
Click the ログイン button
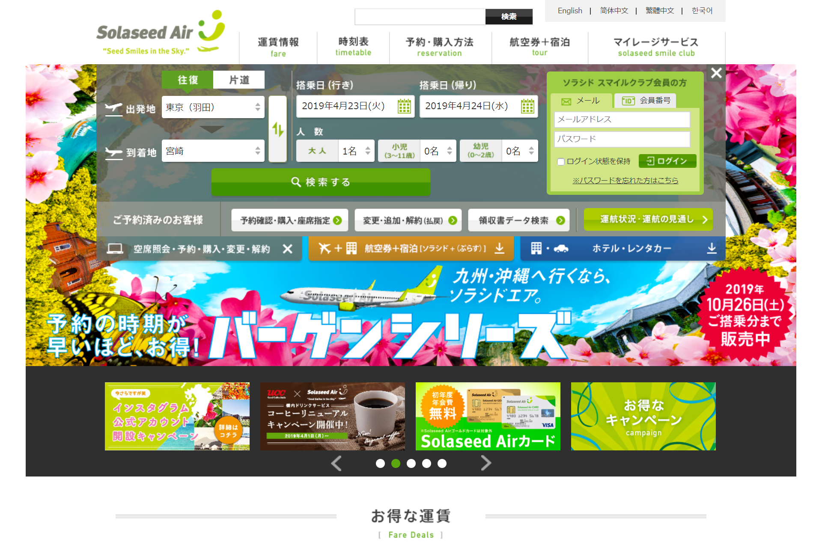pos(667,161)
